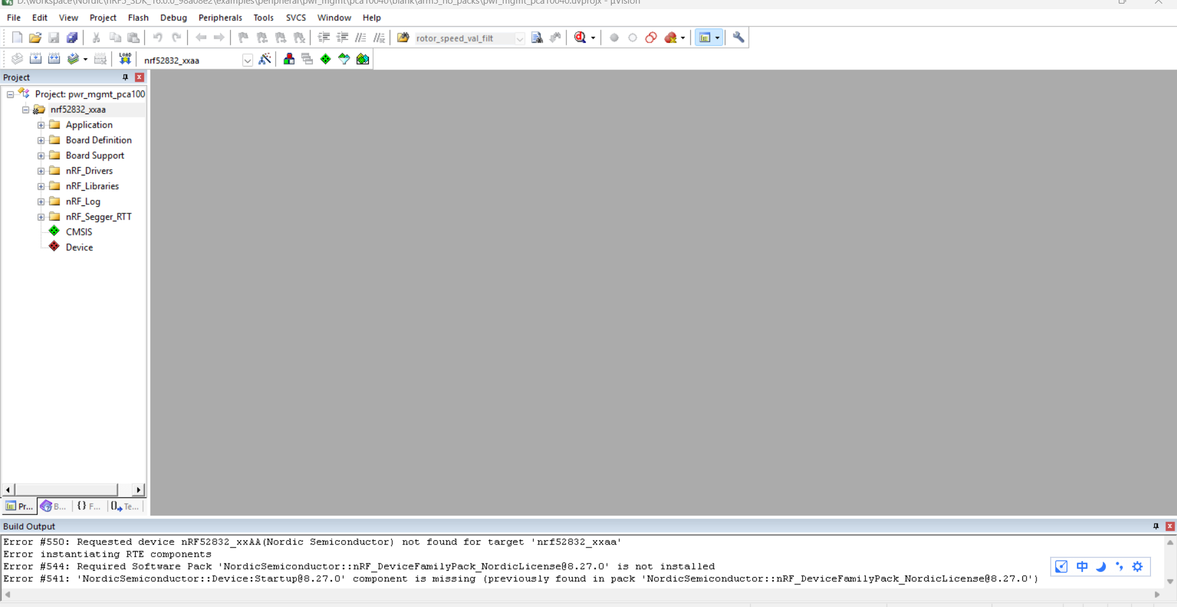Insert/Remove breakpoint red circle icon
Viewport: 1177px width, 607px height.
(x=614, y=37)
